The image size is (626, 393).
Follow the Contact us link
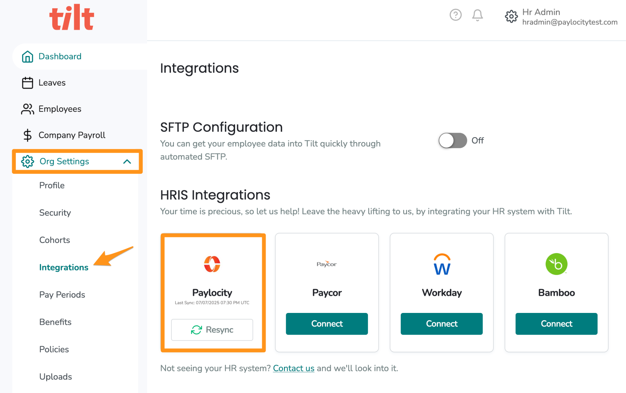[x=294, y=368]
